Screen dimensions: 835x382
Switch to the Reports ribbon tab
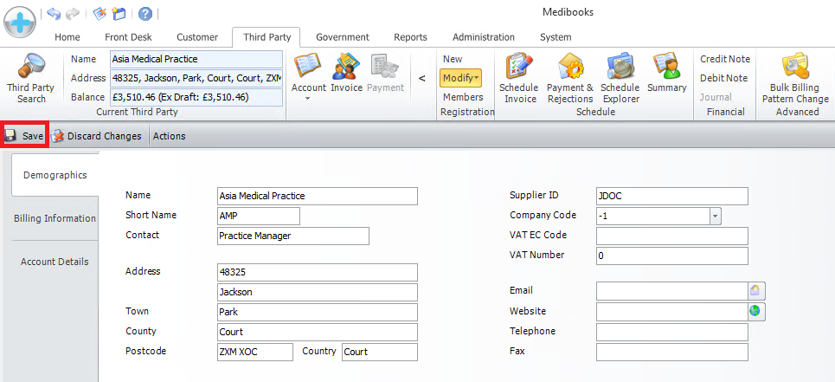click(x=410, y=37)
